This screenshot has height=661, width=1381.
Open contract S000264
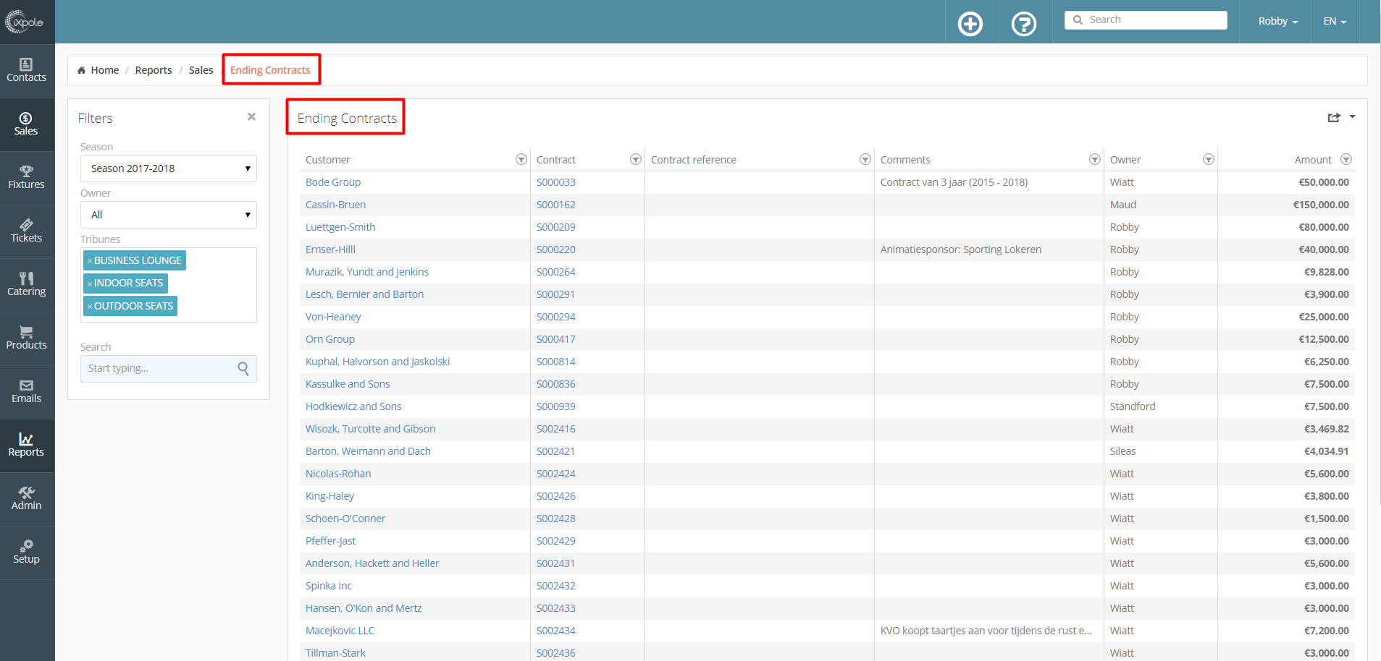pos(556,272)
